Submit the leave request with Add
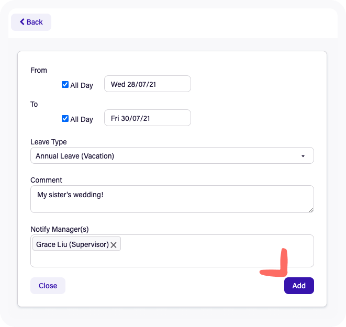346x327 pixels. (x=299, y=286)
